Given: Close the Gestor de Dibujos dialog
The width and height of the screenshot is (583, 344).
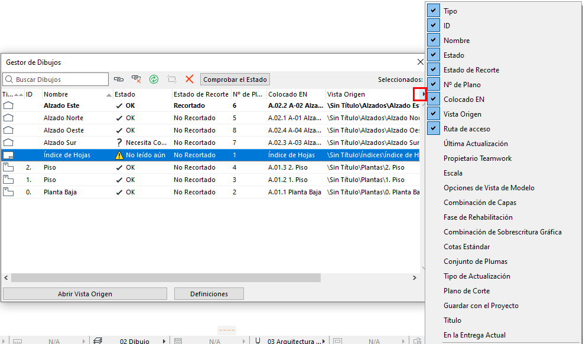Looking at the screenshot, I should point(420,62).
